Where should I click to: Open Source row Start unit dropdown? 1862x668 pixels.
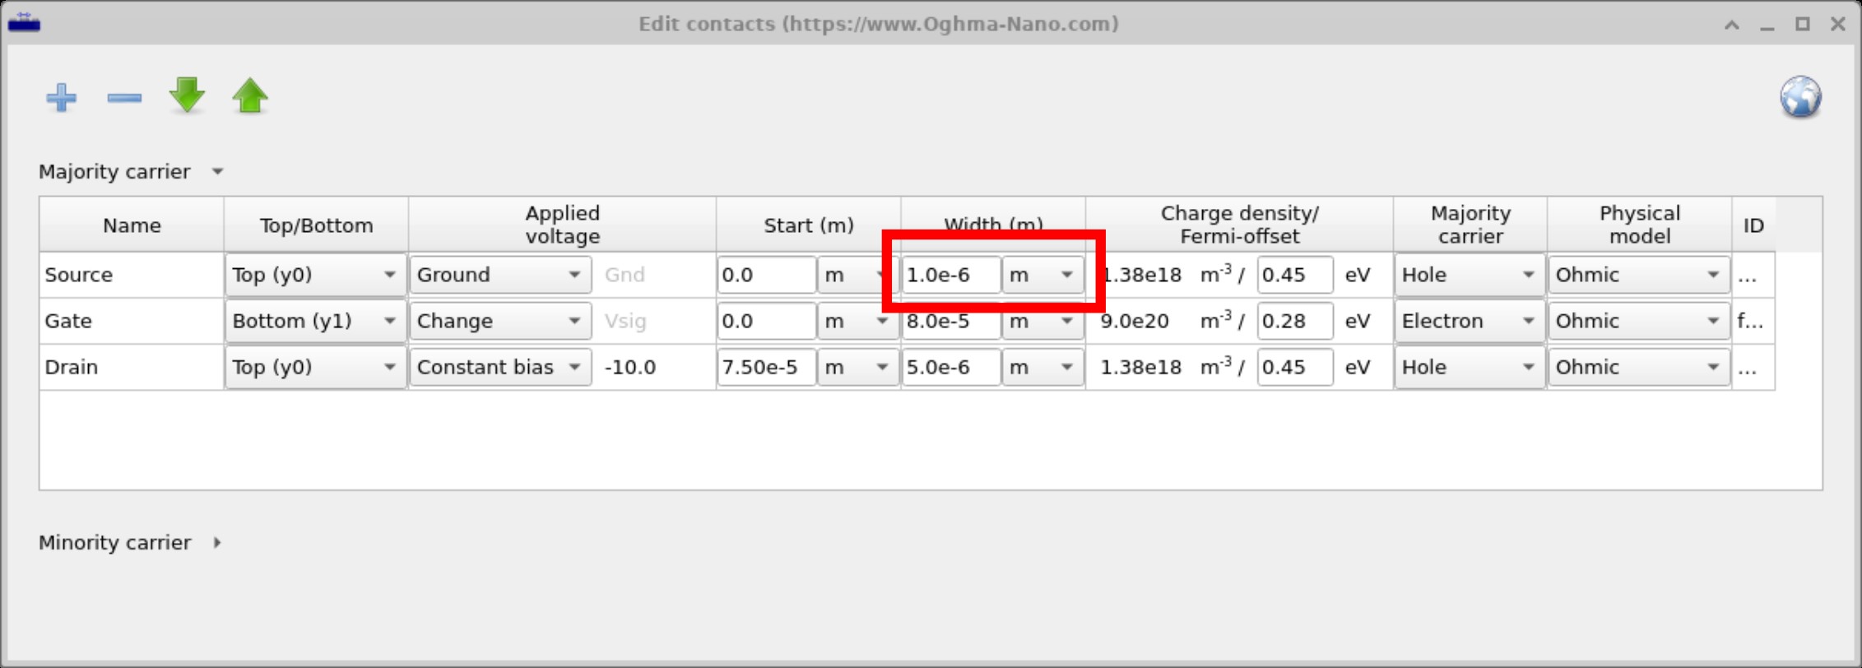tap(857, 275)
